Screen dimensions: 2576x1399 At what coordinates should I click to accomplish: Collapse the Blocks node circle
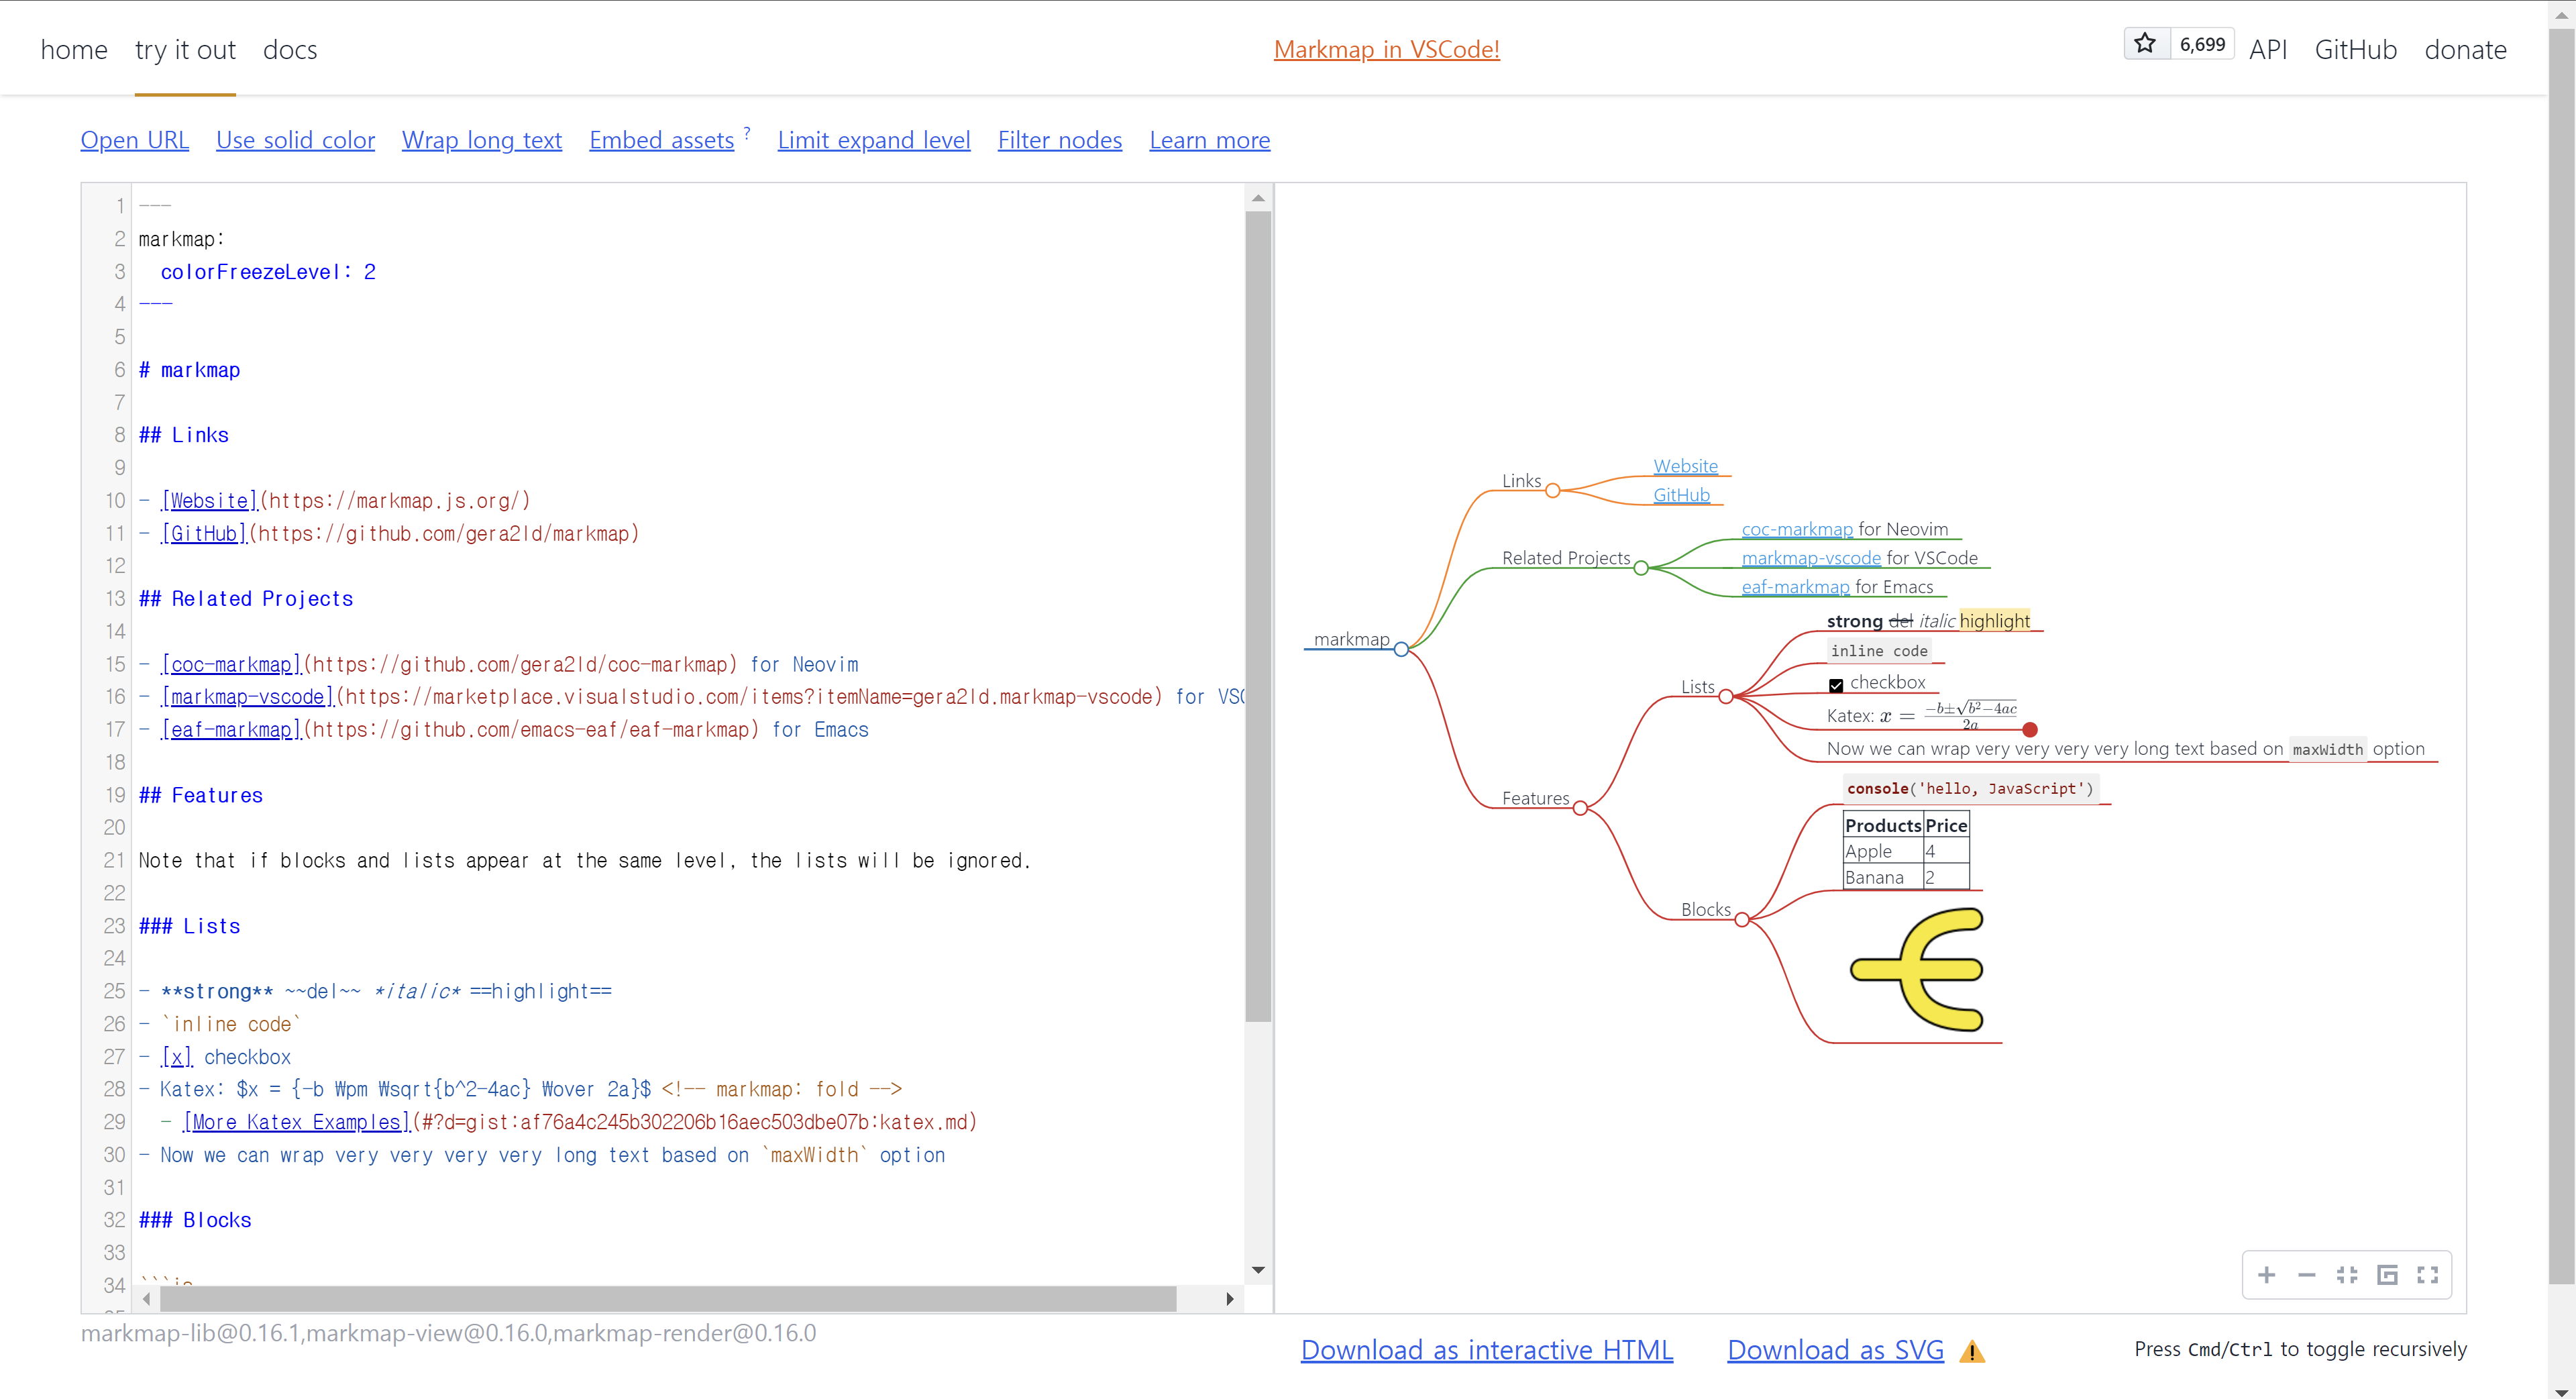pos(1742,920)
